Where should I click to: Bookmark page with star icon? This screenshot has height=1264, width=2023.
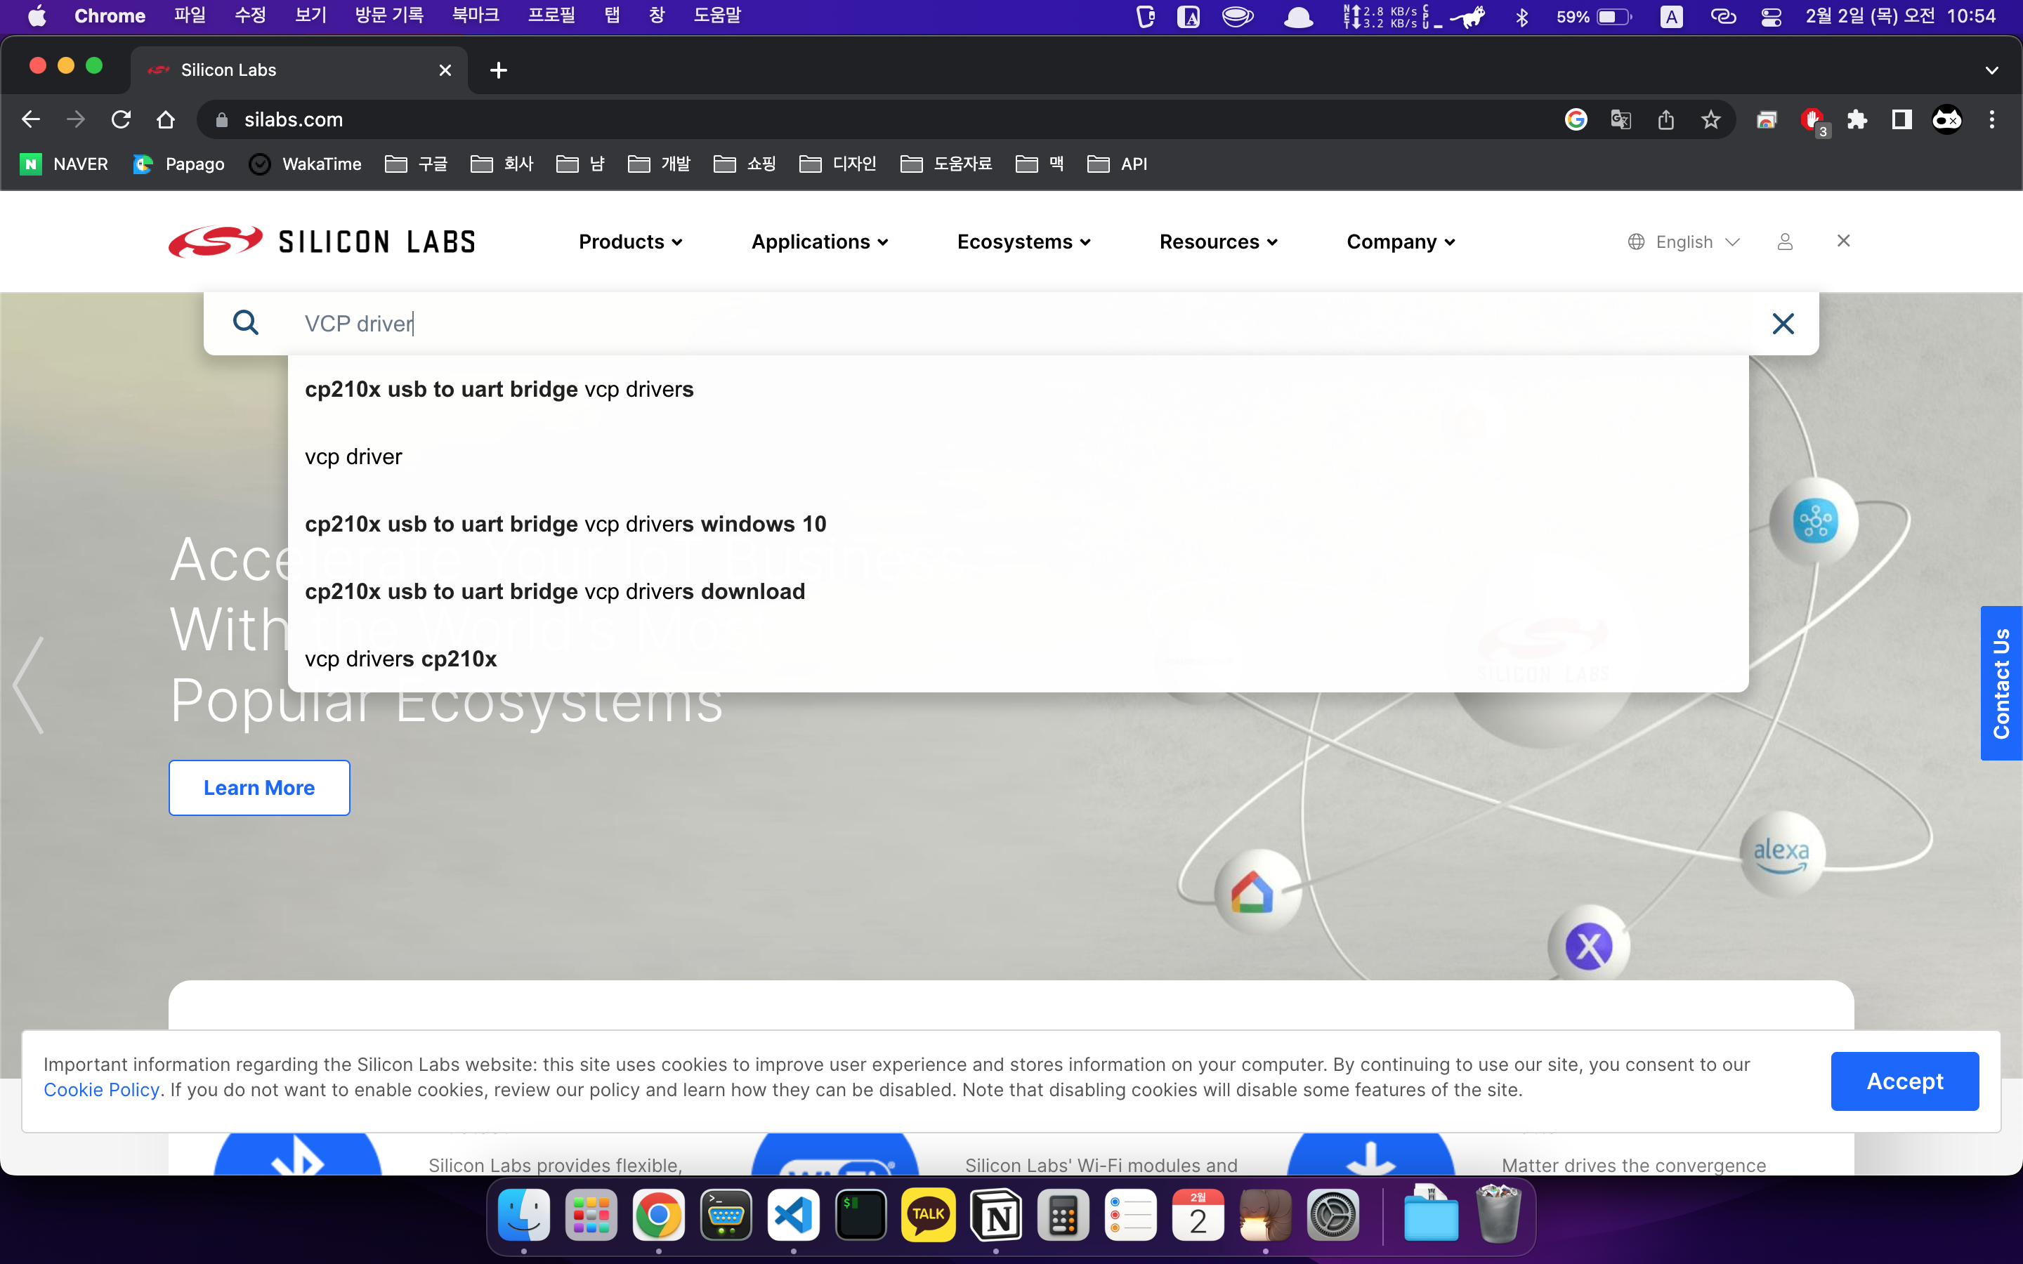[x=1710, y=119]
